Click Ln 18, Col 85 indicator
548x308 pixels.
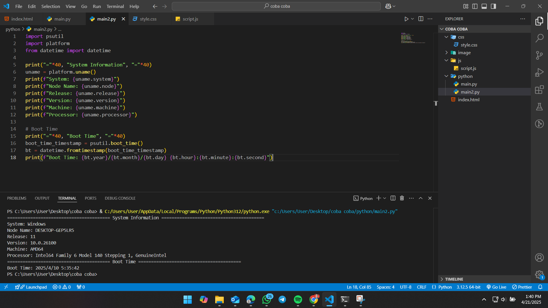click(x=359, y=287)
